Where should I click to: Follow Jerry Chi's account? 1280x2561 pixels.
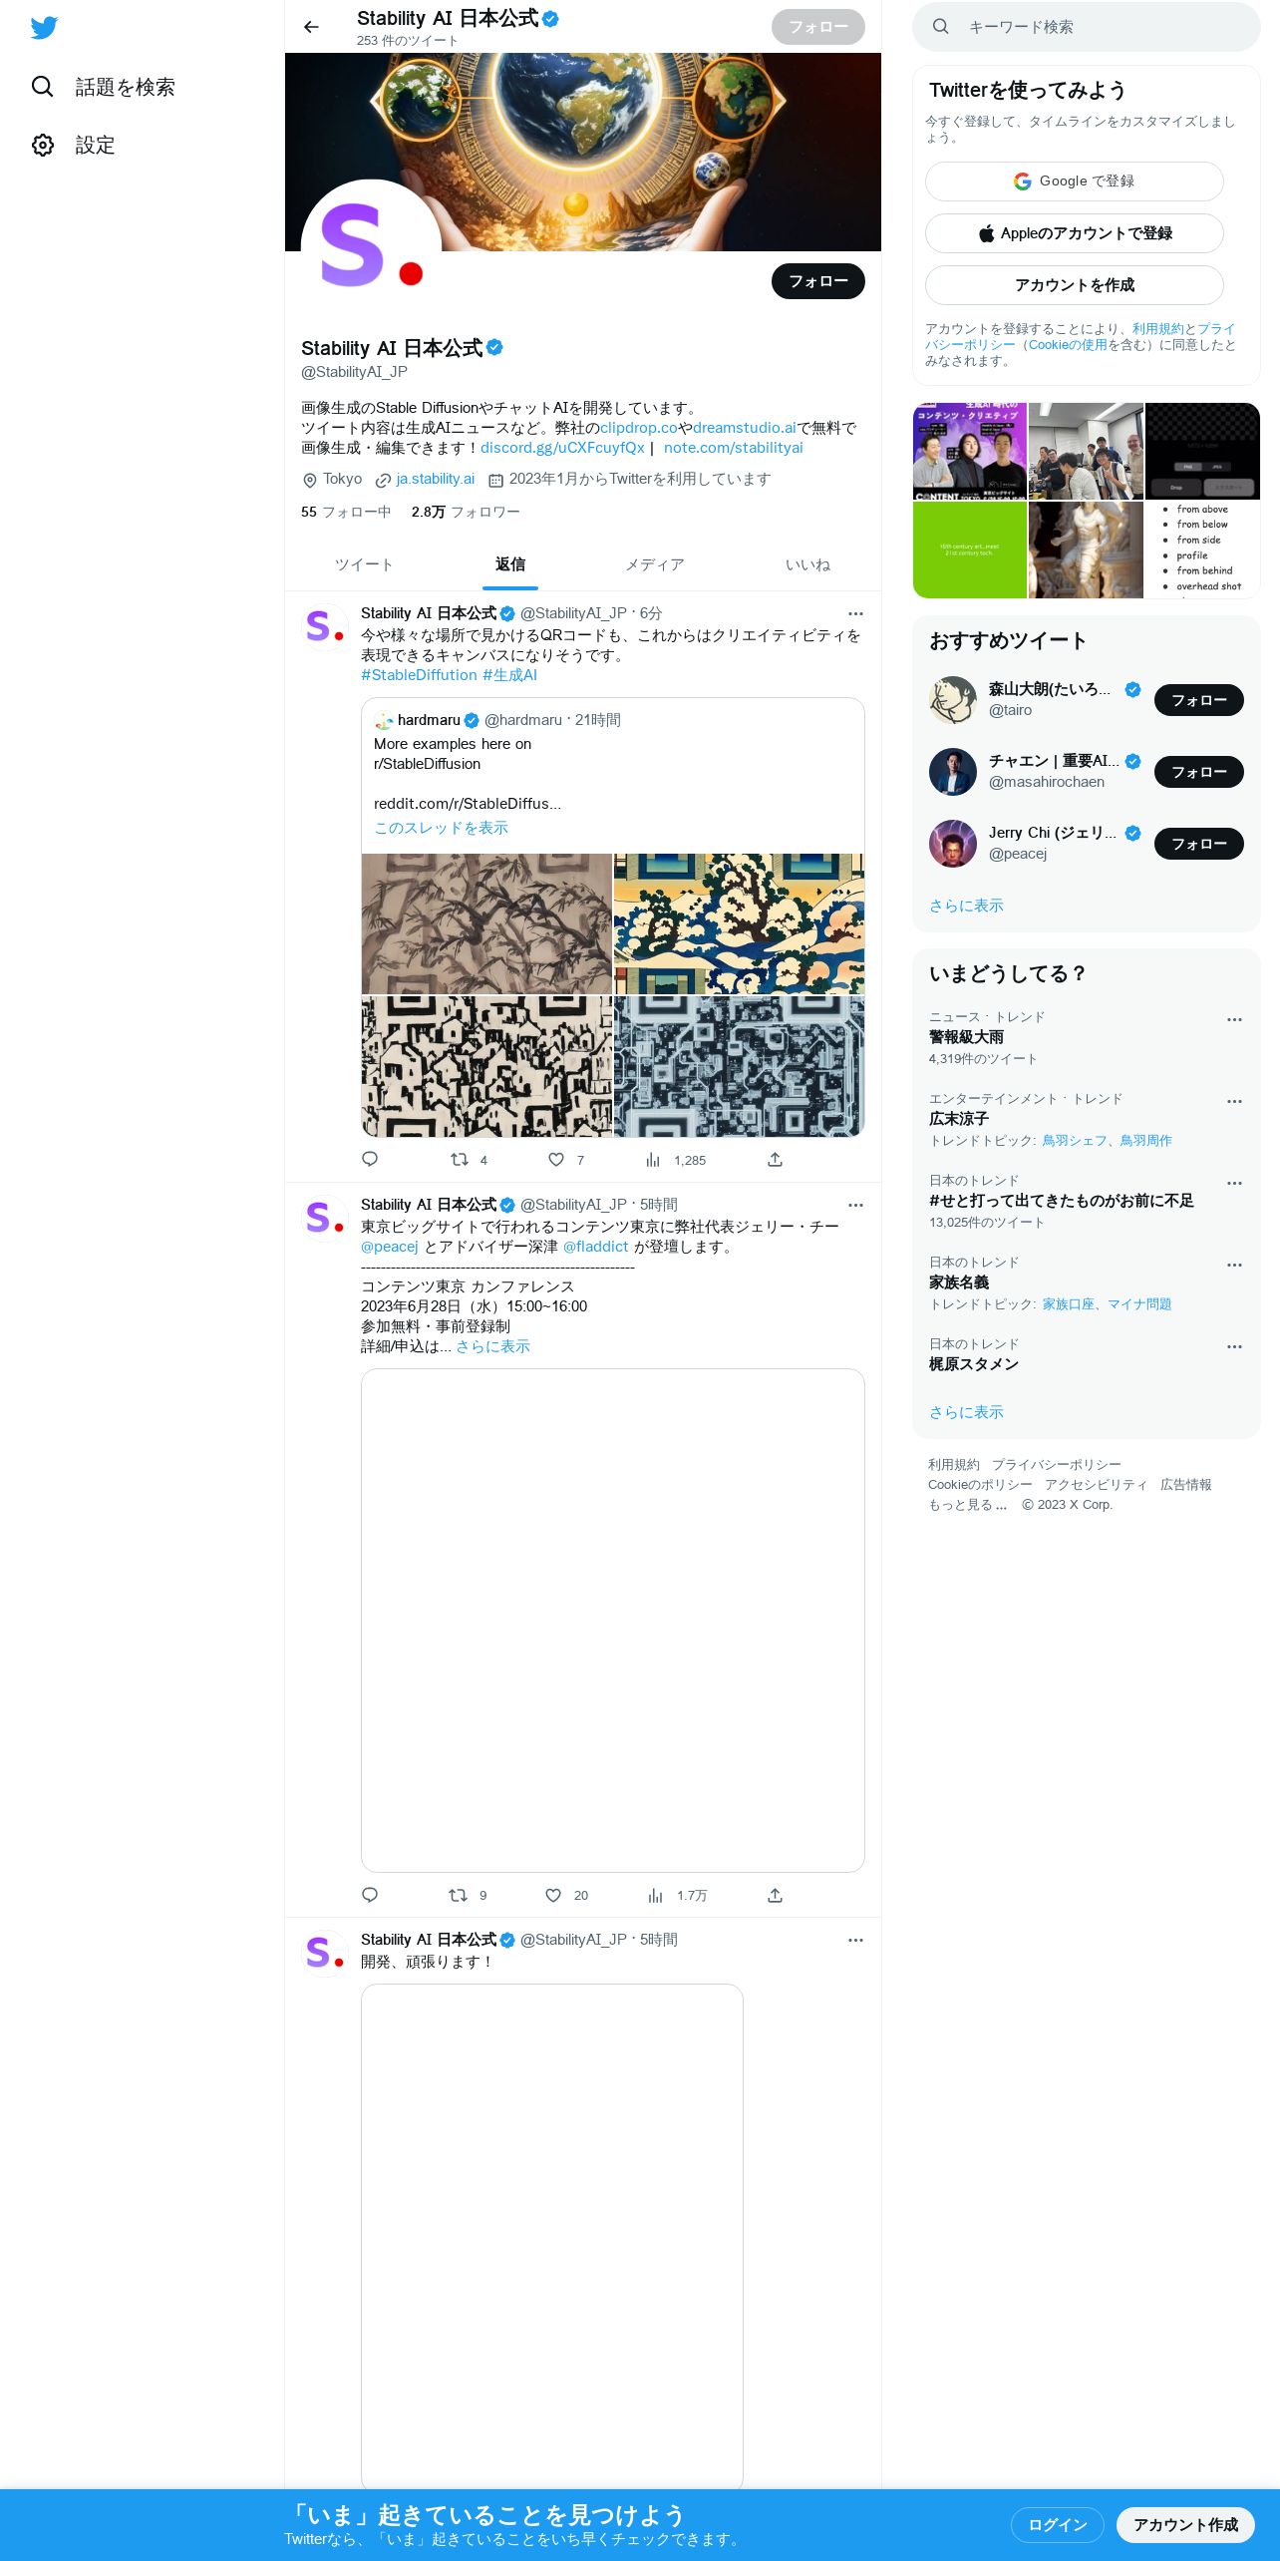[1198, 844]
